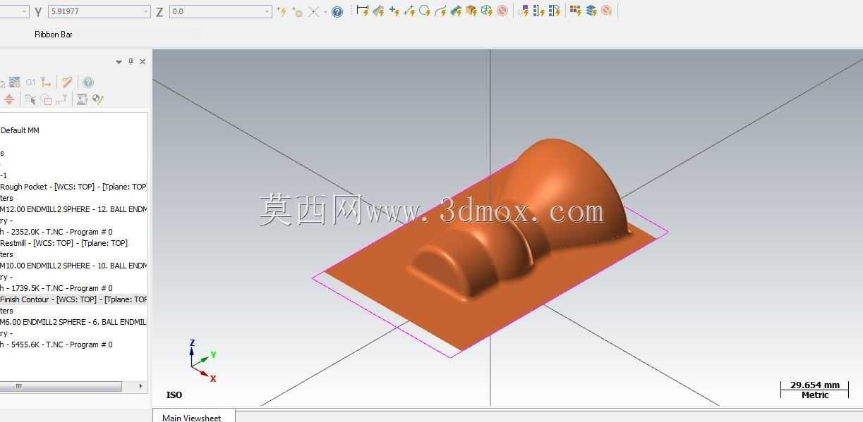Viewport: 863px width, 422px height.
Task: Open the operations panel options dropdown arrow
Action: coord(119,62)
